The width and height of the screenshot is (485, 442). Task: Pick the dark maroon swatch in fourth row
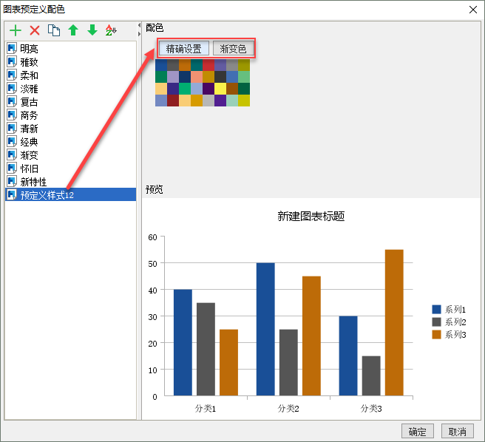[173, 101]
